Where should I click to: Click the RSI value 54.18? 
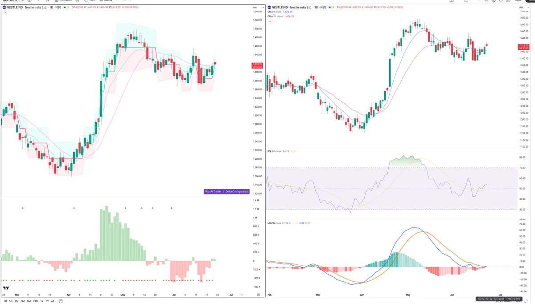coord(286,151)
